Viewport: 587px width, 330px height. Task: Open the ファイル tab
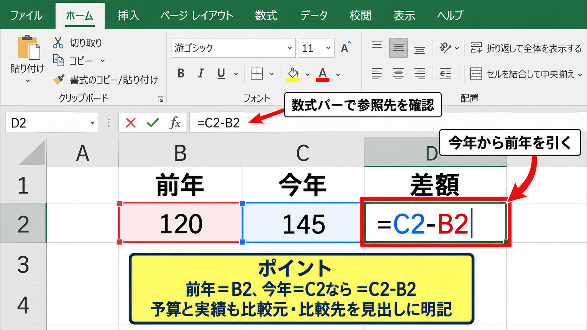(x=26, y=15)
